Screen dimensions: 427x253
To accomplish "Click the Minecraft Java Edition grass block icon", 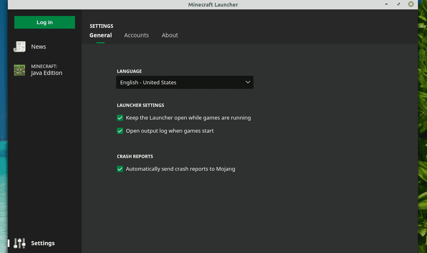I will pos(19,70).
